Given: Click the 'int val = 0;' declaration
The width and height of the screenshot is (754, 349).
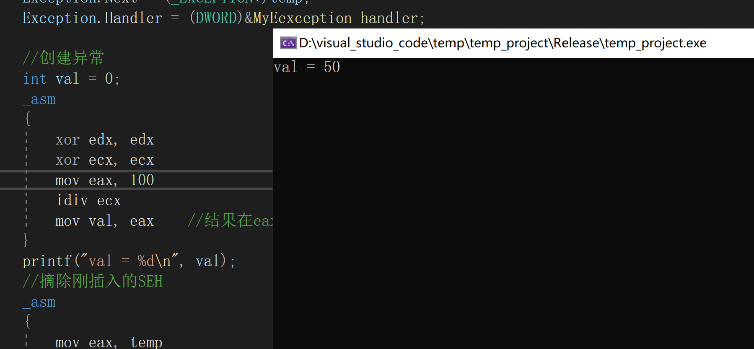Looking at the screenshot, I should click(x=72, y=79).
